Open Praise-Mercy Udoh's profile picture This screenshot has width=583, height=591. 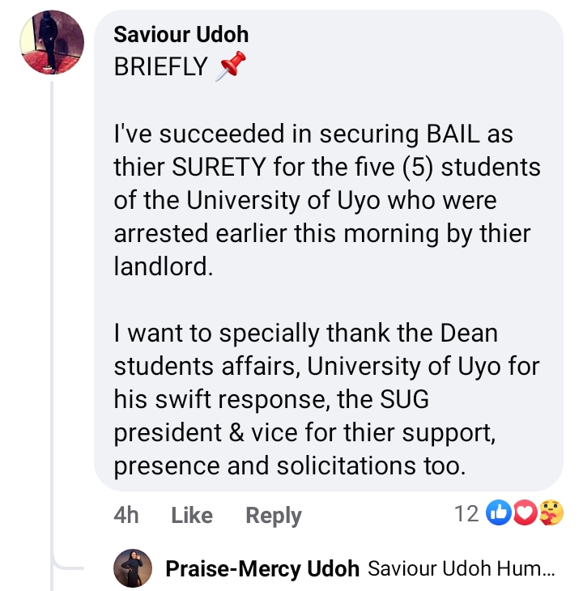pos(136,568)
